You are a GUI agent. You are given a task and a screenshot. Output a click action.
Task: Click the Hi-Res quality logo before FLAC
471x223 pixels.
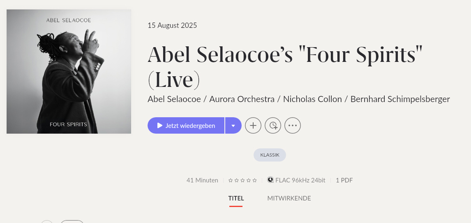tap(270, 180)
